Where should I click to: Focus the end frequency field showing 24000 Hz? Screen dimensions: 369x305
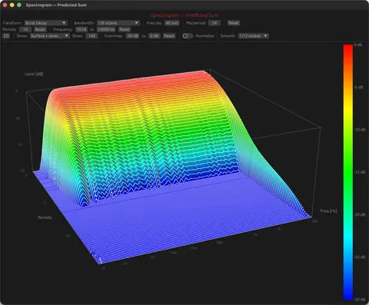coord(106,29)
